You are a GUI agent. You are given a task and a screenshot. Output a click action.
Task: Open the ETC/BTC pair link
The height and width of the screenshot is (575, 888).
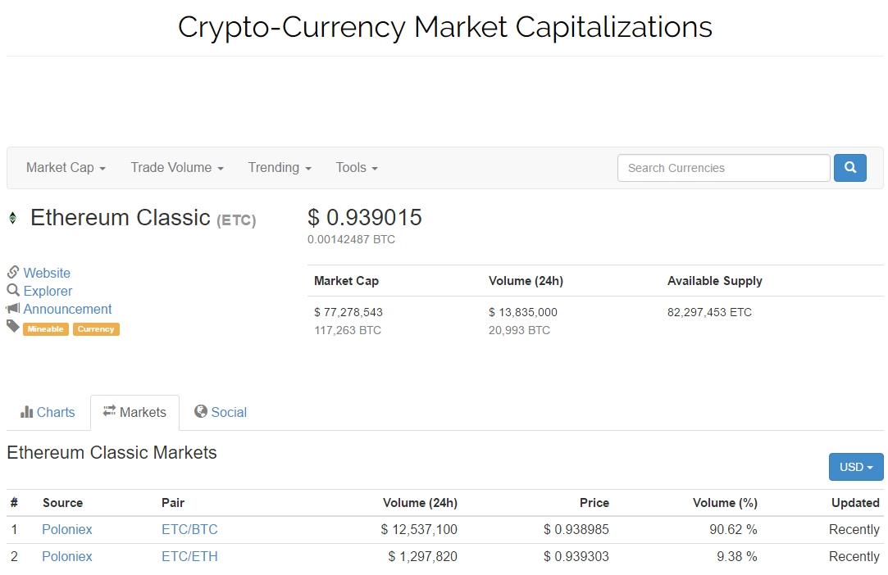[x=189, y=530]
